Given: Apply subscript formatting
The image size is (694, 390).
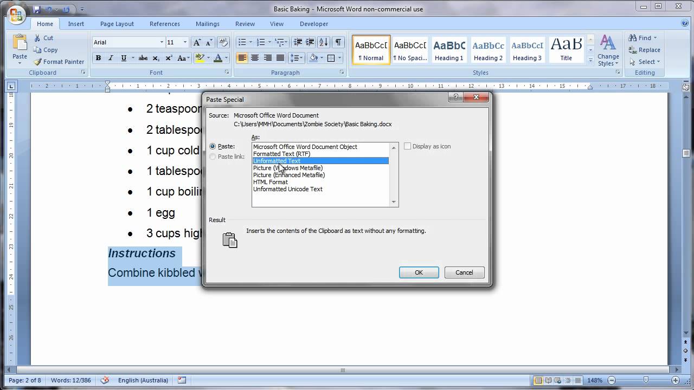Looking at the screenshot, I should [156, 58].
